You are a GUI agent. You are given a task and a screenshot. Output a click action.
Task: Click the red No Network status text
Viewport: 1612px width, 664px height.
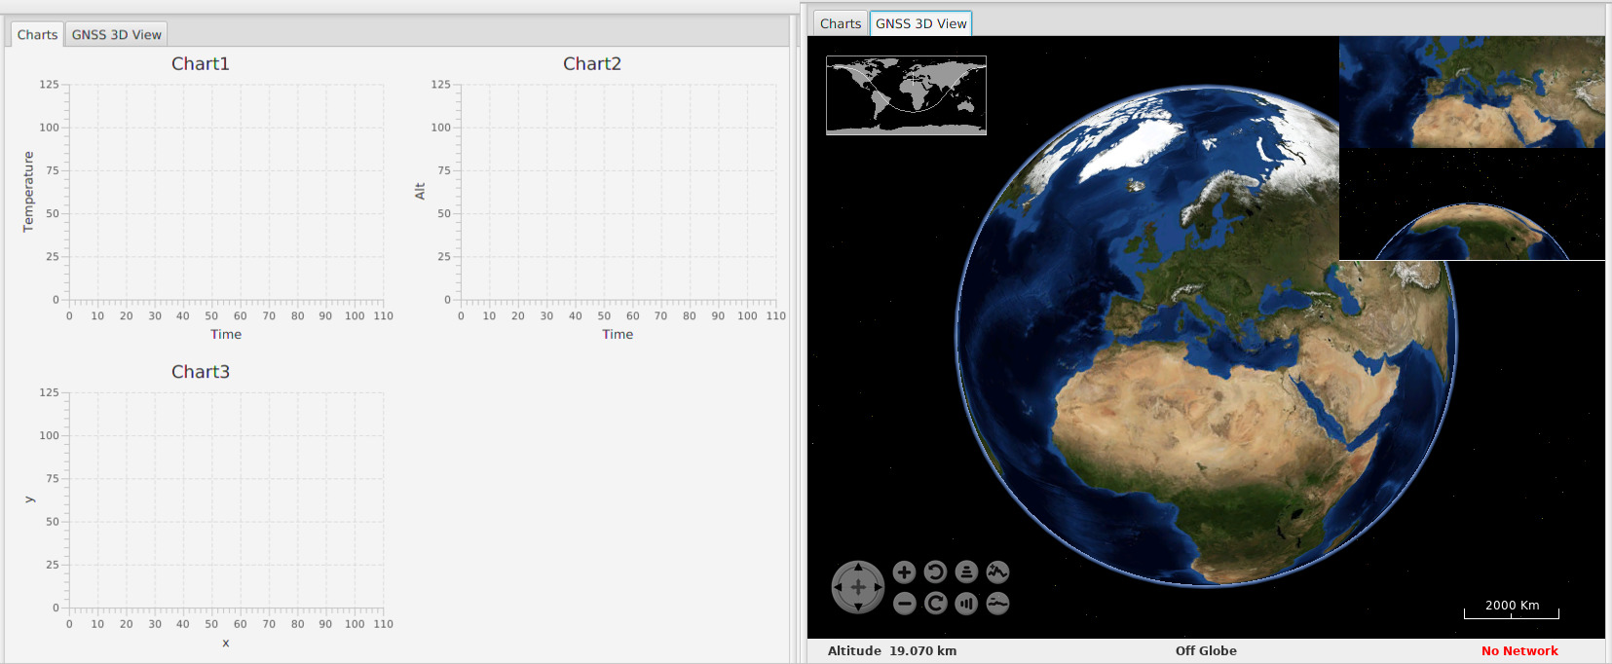tap(1519, 650)
